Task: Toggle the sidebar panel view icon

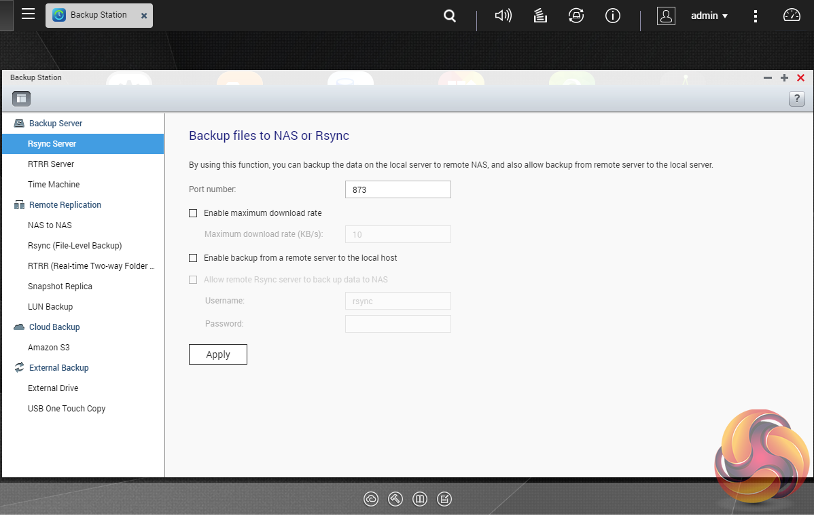Action: point(21,98)
